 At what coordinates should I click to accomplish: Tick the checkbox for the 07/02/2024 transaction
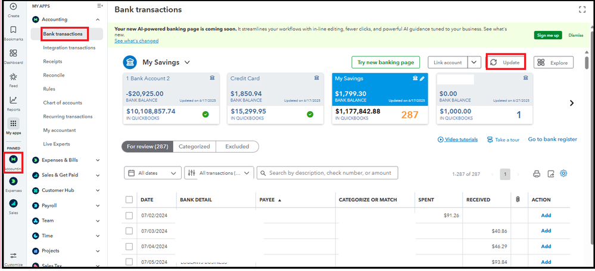click(129, 215)
